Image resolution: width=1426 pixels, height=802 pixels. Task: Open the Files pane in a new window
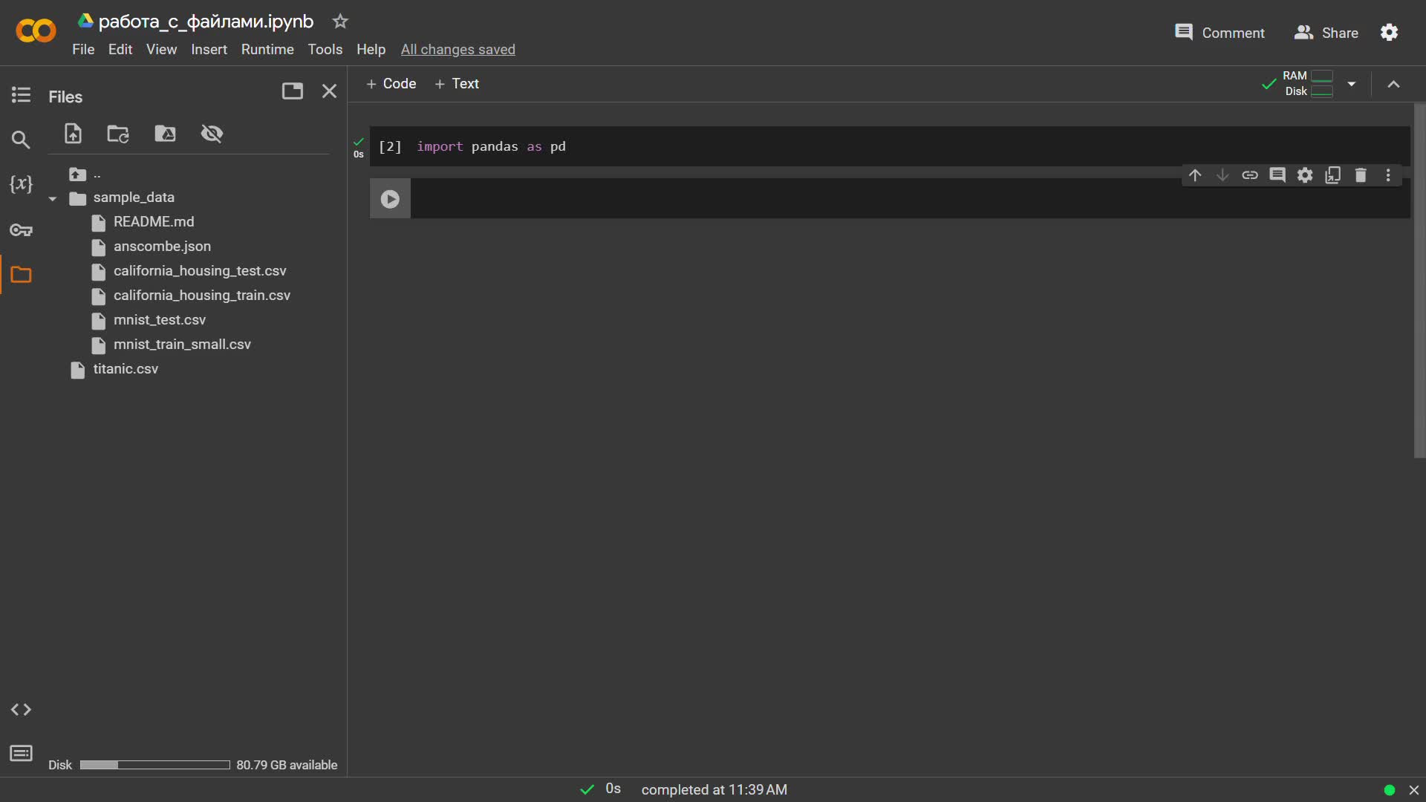(293, 91)
